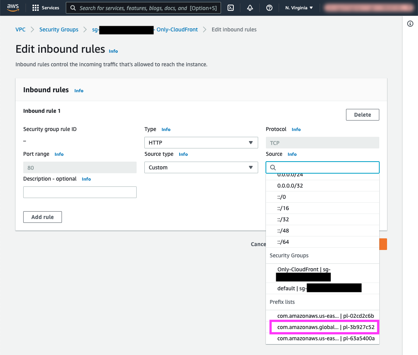Open Info link next to Description
Viewport: 418px width, 355px height.
pyautogui.click(x=86, y=179)
